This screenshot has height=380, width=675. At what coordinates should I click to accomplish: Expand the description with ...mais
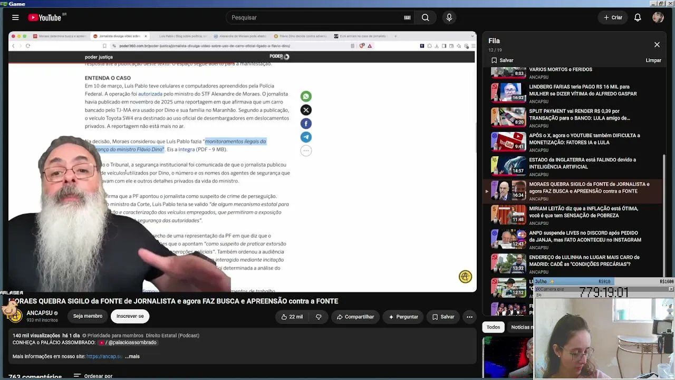click(132, 356)
